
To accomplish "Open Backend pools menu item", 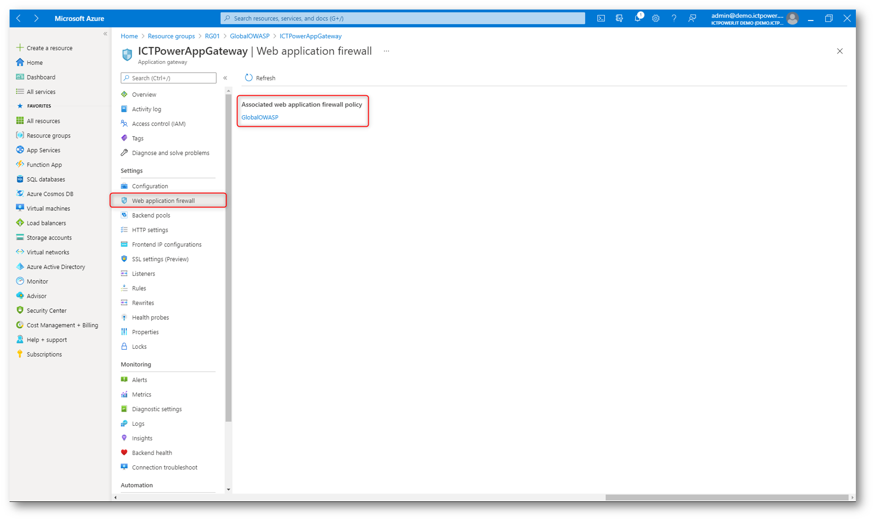I will [151, 215].
